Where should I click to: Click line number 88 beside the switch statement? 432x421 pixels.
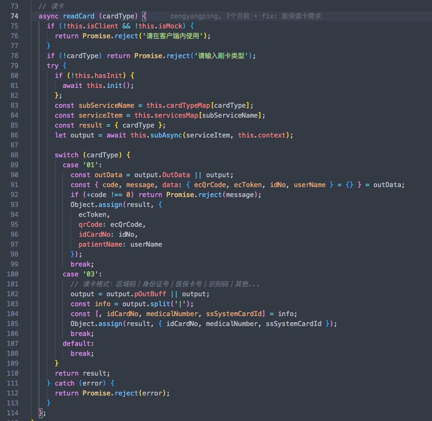pyautogui.click(x=14, y=155)
